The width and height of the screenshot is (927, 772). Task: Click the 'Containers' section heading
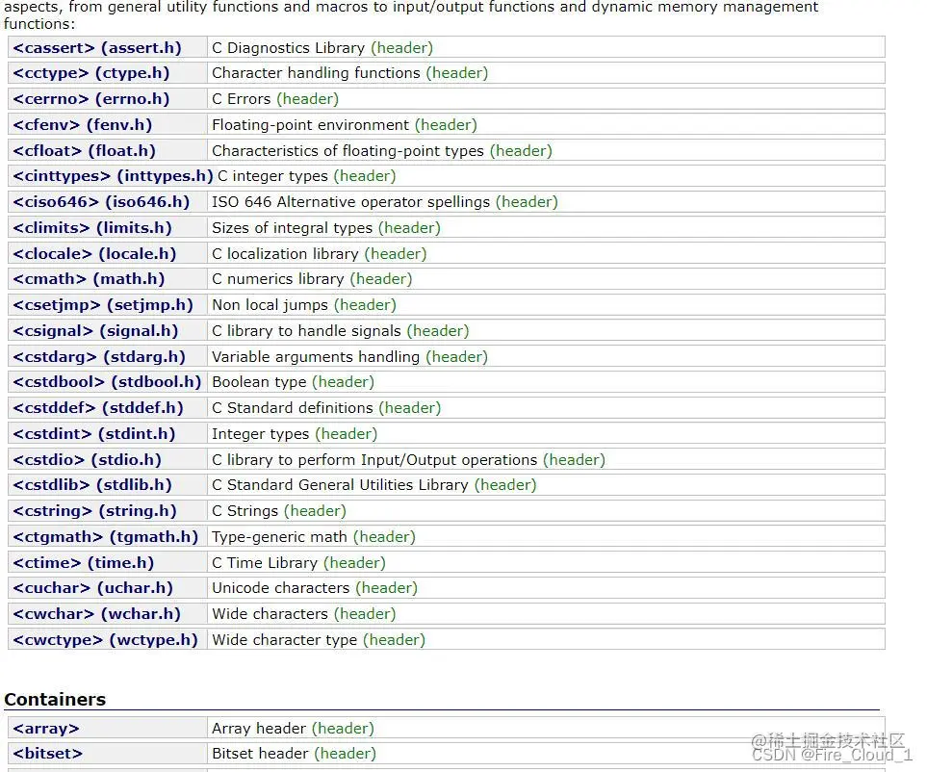[x=55, y=699]
